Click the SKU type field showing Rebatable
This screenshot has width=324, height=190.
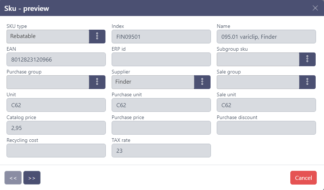(48, 37)
